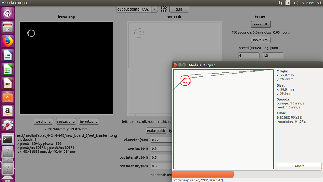Open the Files manager from the launcher
This screenshot has height=182, width=323.
(7, 28)
